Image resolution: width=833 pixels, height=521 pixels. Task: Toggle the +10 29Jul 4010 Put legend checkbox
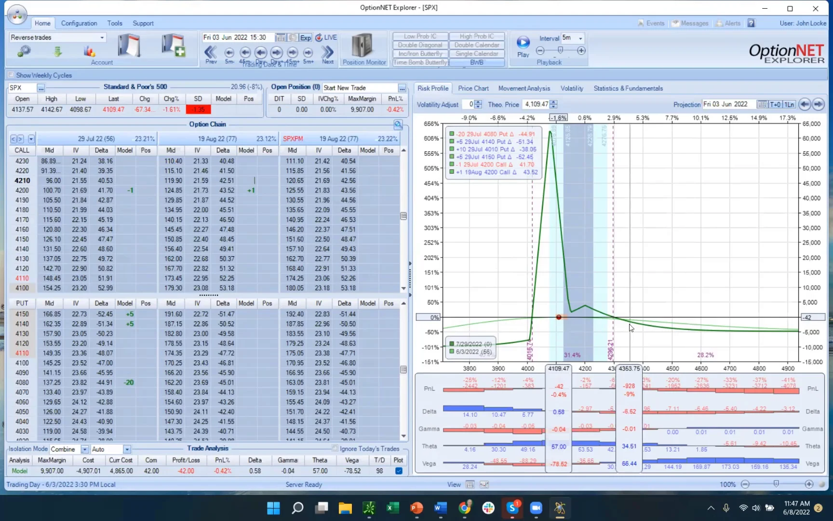point(452,150)
